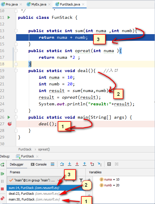Click the Step Out upward arrow icon
The image size is (155, 204).
click(x=85, y=164)
